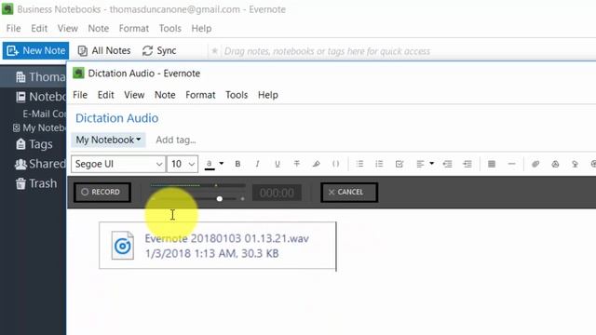Image resolution: width=596 pixels, height=335 pixels.
Task: Insert a table
Action: pos(492,164)
